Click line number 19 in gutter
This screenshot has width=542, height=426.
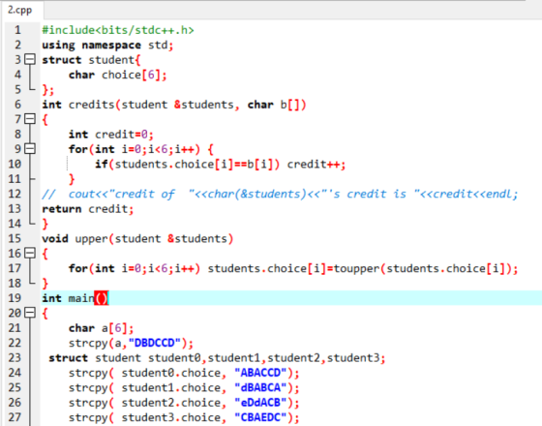(x=15, y=298)
